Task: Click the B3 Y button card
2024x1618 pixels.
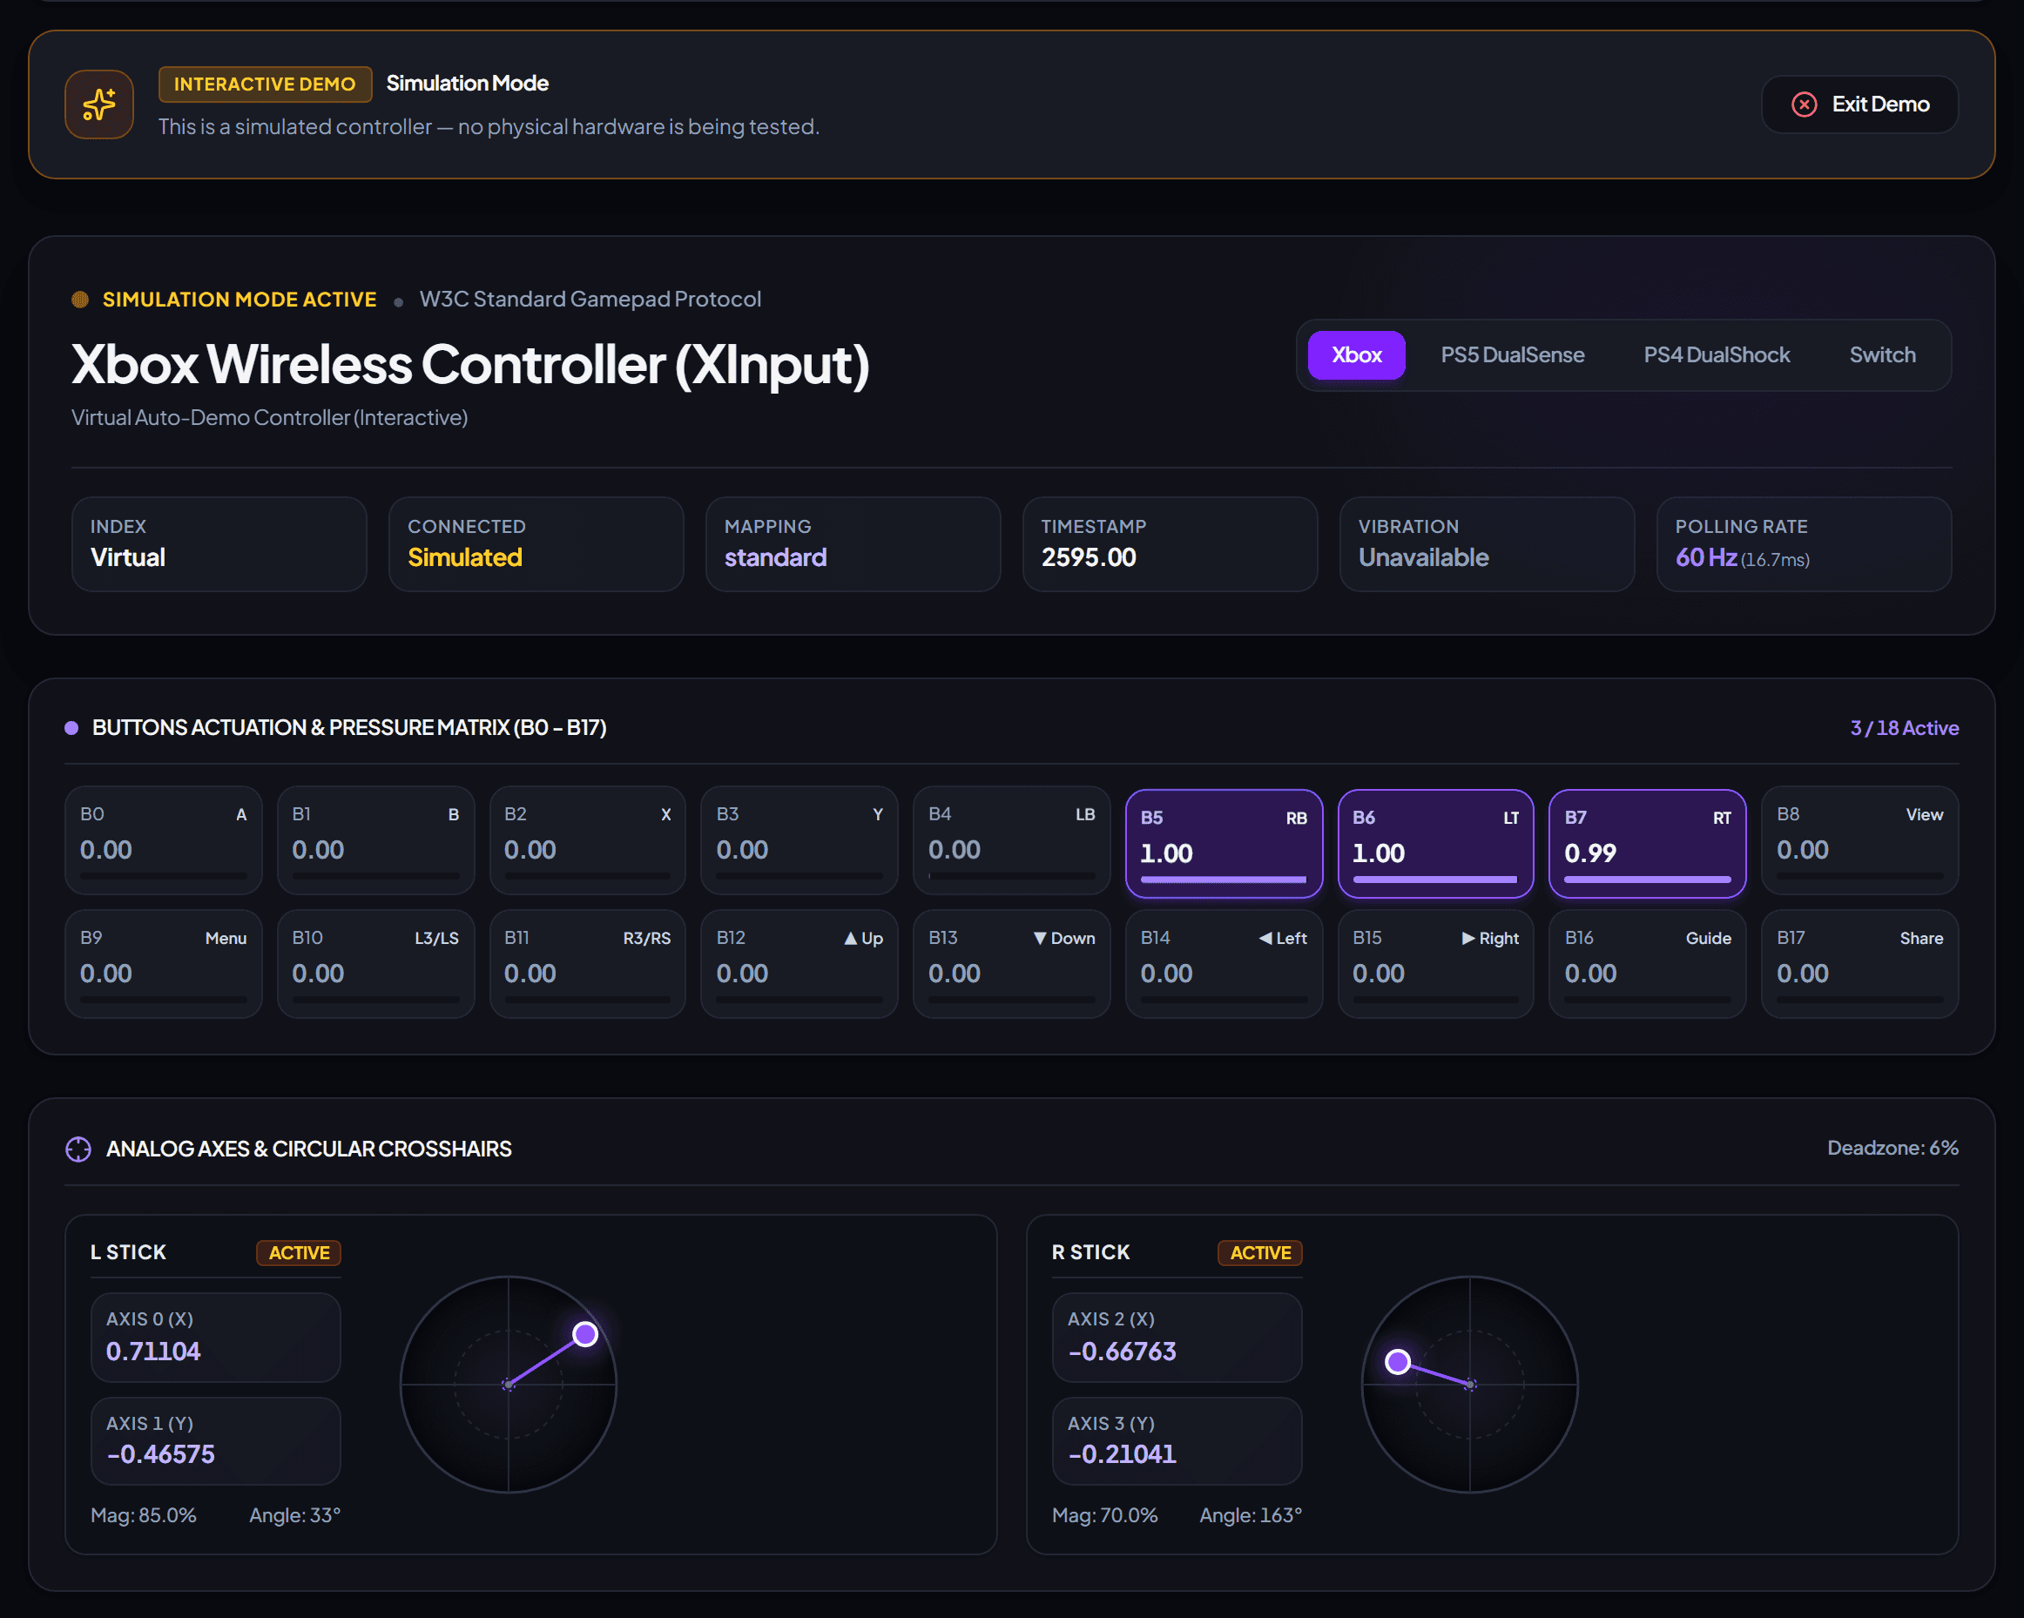Action: coord(799,840)
